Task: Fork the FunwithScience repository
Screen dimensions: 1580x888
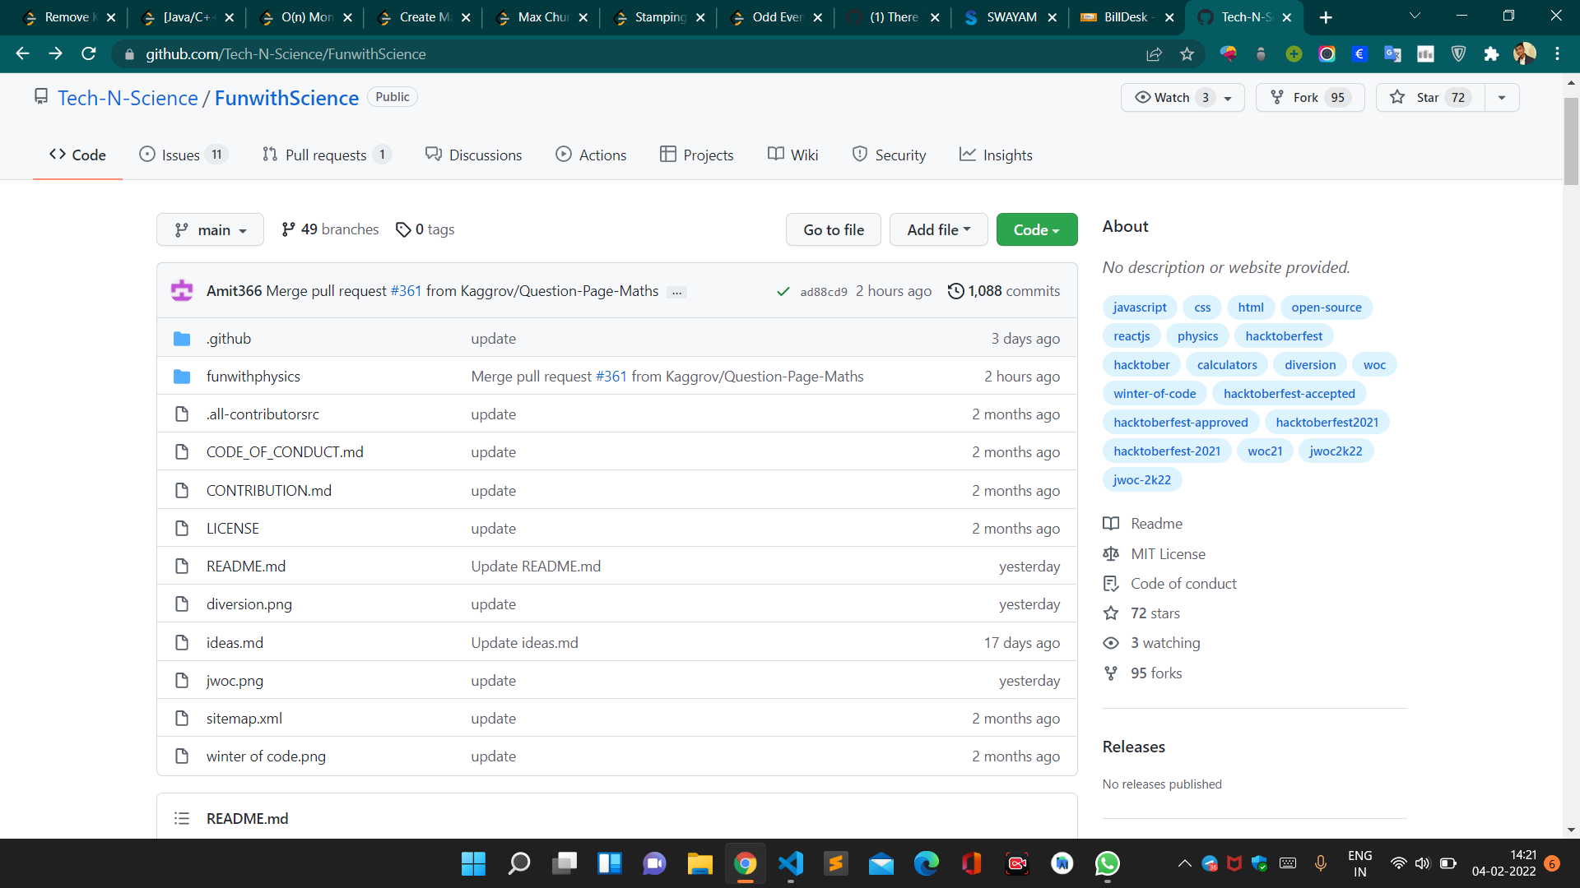Action: [x=1310, y=97]
